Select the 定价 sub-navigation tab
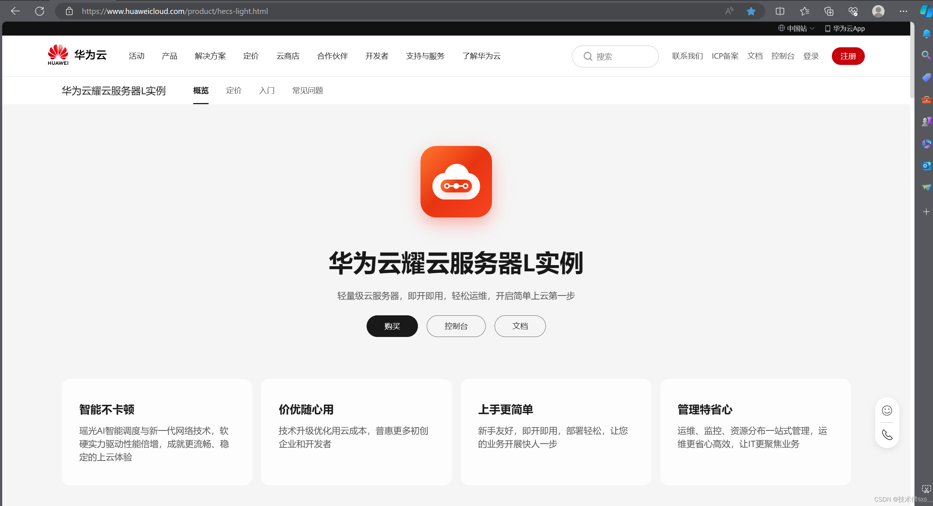Screen dimensions: 933x506 (234, 91)
